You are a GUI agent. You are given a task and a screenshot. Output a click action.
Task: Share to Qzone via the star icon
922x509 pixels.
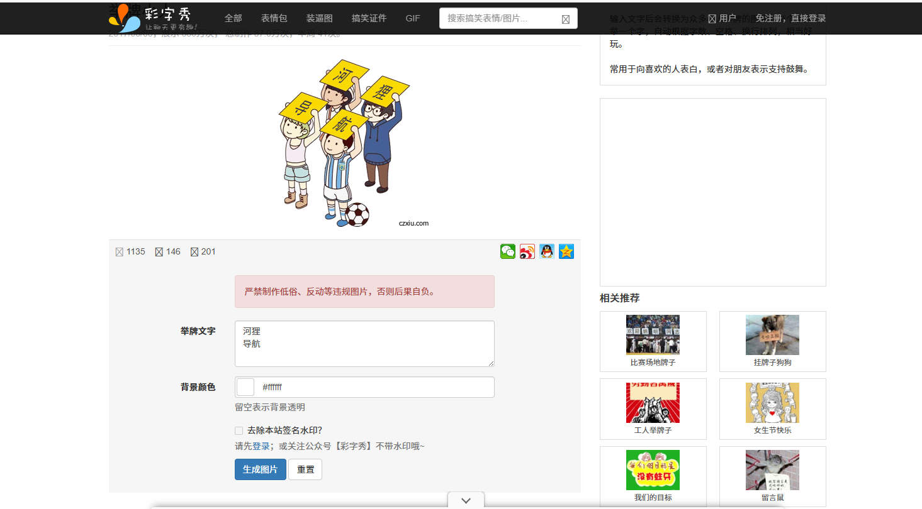click(566, 251)
